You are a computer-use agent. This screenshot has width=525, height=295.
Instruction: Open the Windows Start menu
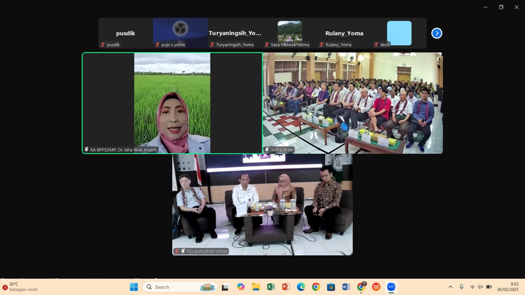point(134,286)
